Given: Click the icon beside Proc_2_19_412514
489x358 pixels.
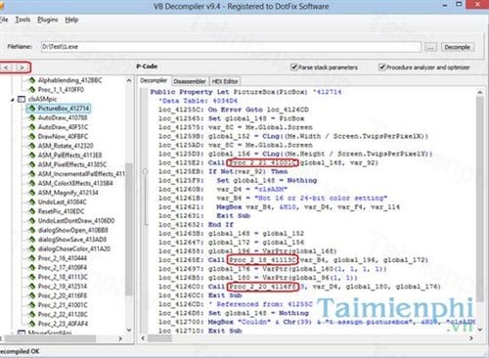Looking at the screenshot, I should point(31,287).
